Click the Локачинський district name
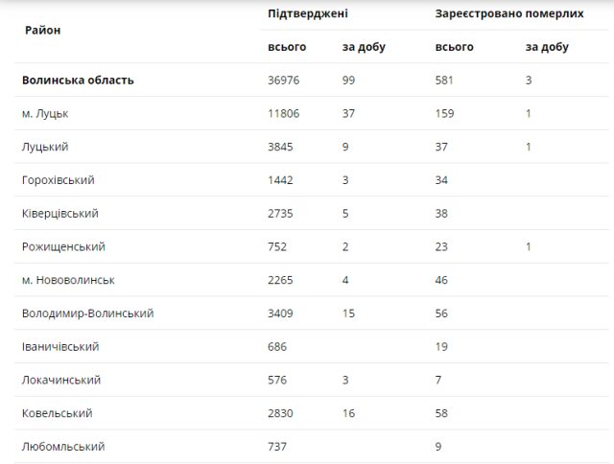Screen dimensions: 614x464 pyautogui.click(x=61, y=380)
